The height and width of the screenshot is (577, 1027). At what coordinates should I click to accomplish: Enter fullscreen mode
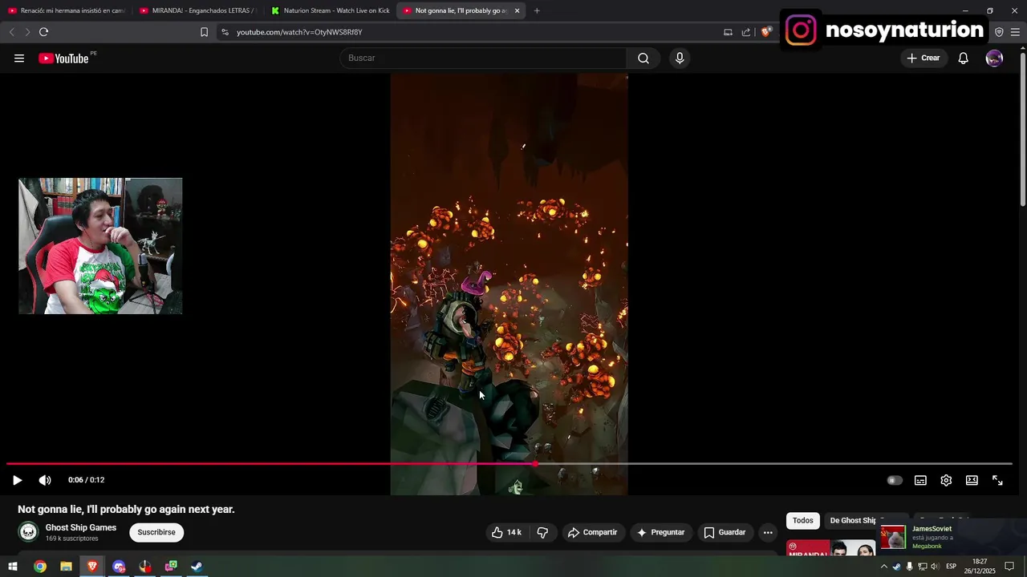(x=997, y=480)
